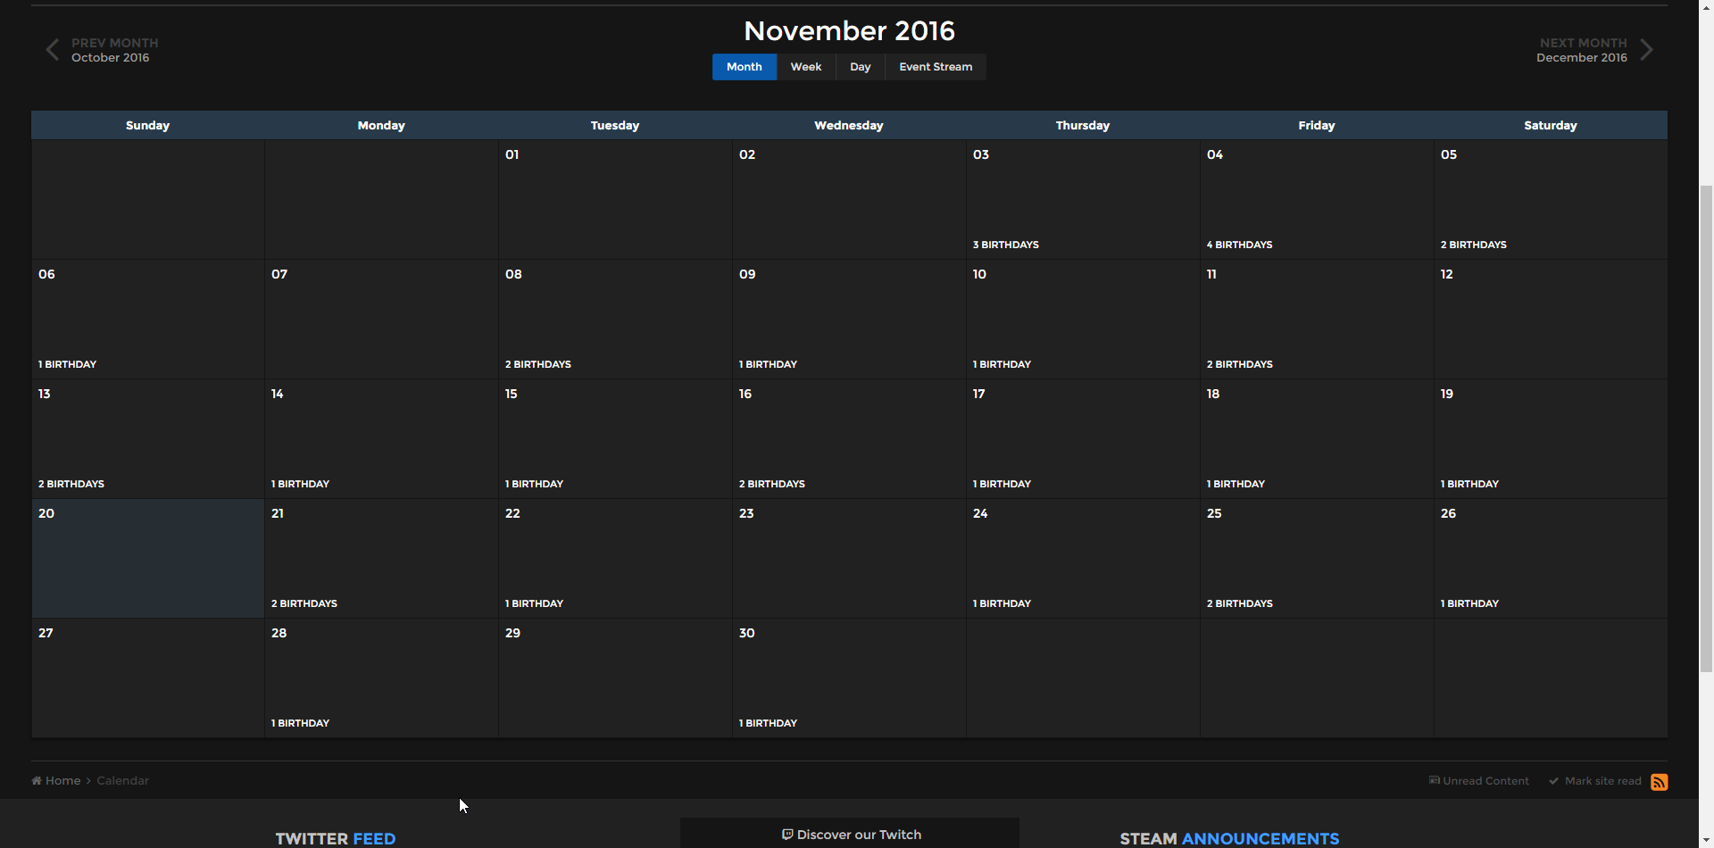1714x848 pixels.
Task: Open 3 Birthdays on November 03
Action: [x=1005, y=245]
